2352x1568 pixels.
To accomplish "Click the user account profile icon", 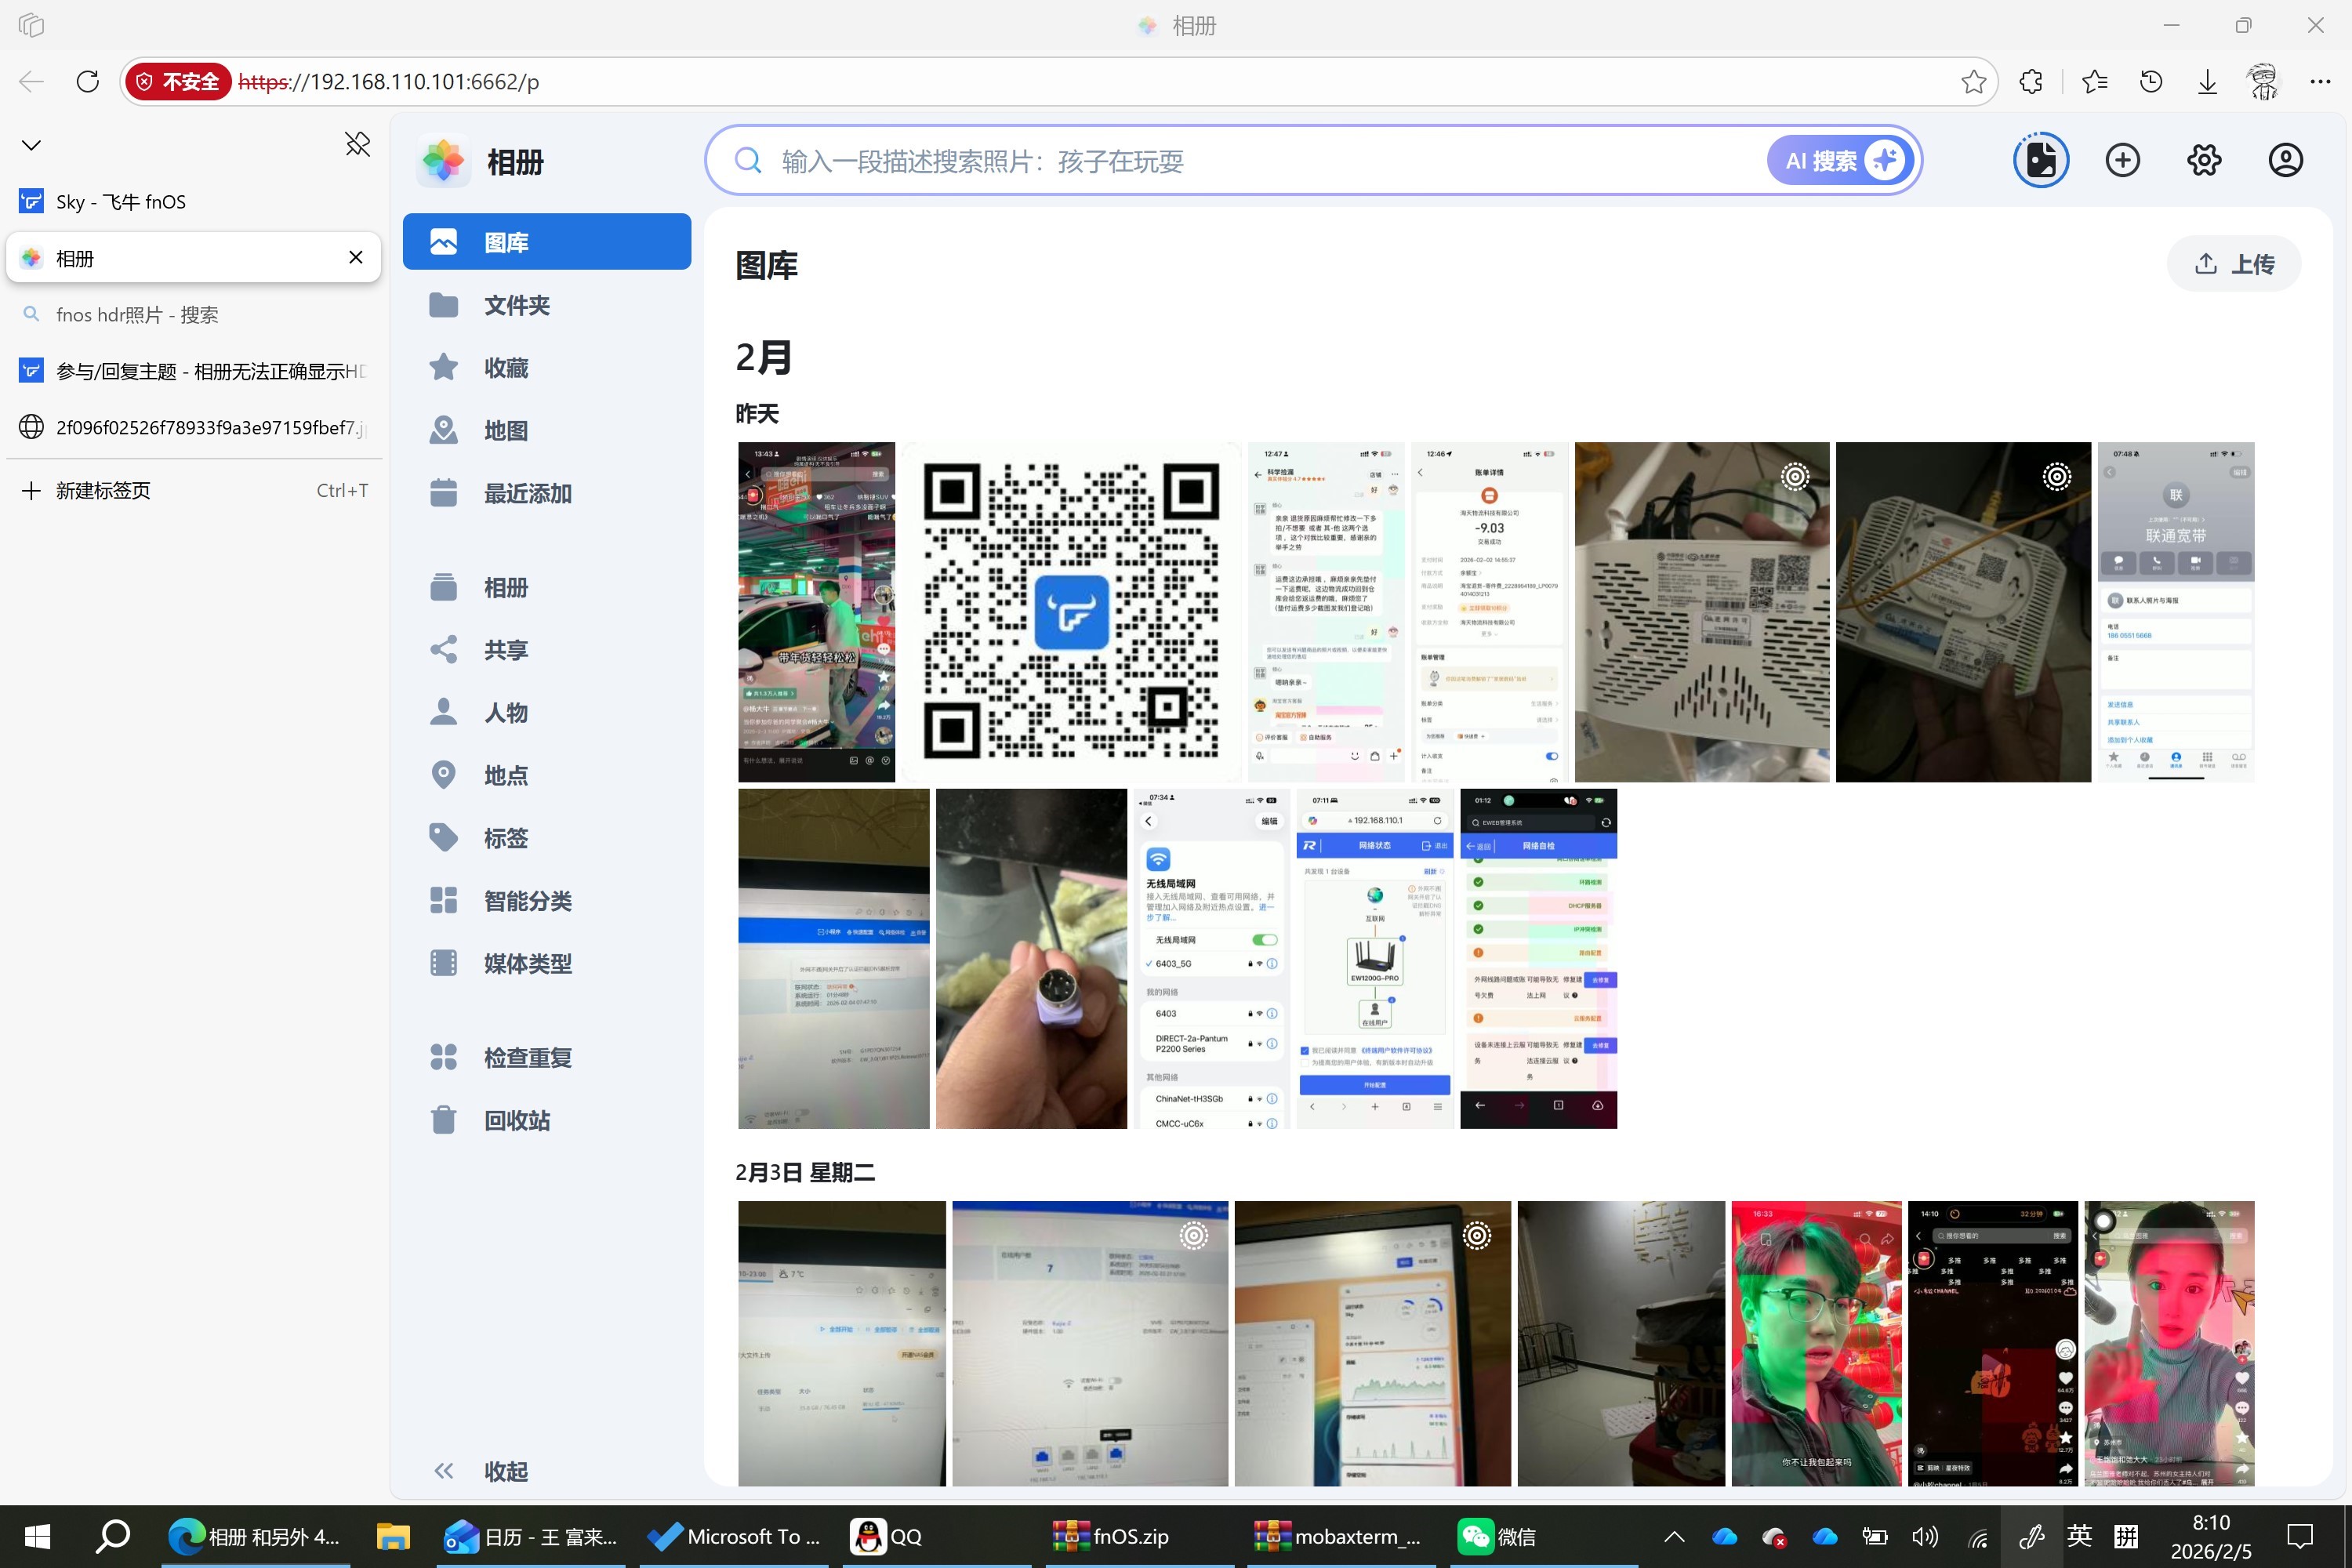I will click(x=2285, y=160).
